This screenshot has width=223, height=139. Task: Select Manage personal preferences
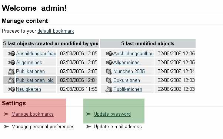click(43, 127)
